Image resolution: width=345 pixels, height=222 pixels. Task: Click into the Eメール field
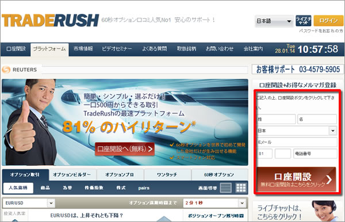click(x=297, y=143)
